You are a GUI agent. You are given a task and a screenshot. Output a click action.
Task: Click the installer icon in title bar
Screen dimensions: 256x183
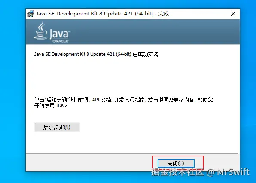click(30, 14)
